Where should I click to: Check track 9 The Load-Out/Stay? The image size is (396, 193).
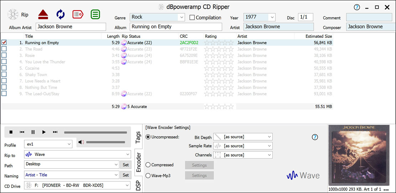click(x=4, y=93)
